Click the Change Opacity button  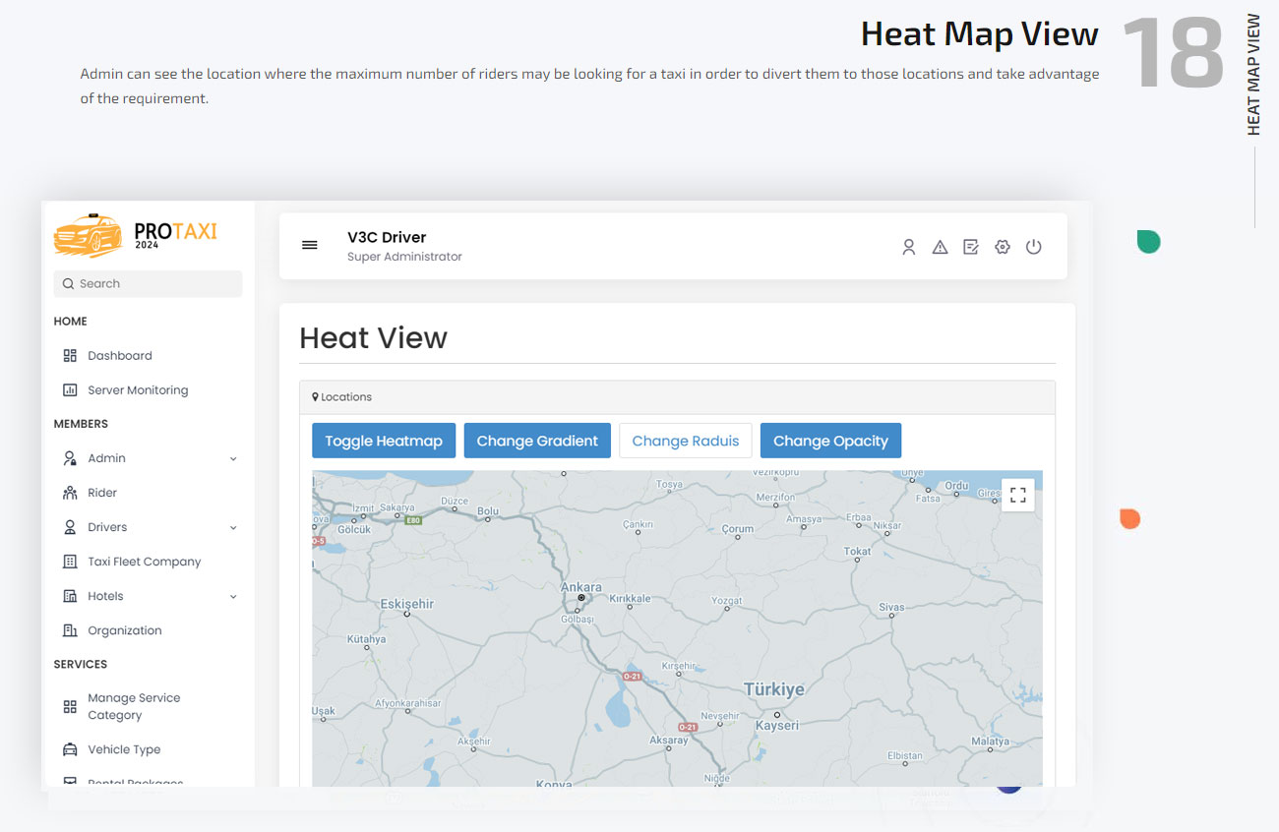pos(830,441)
